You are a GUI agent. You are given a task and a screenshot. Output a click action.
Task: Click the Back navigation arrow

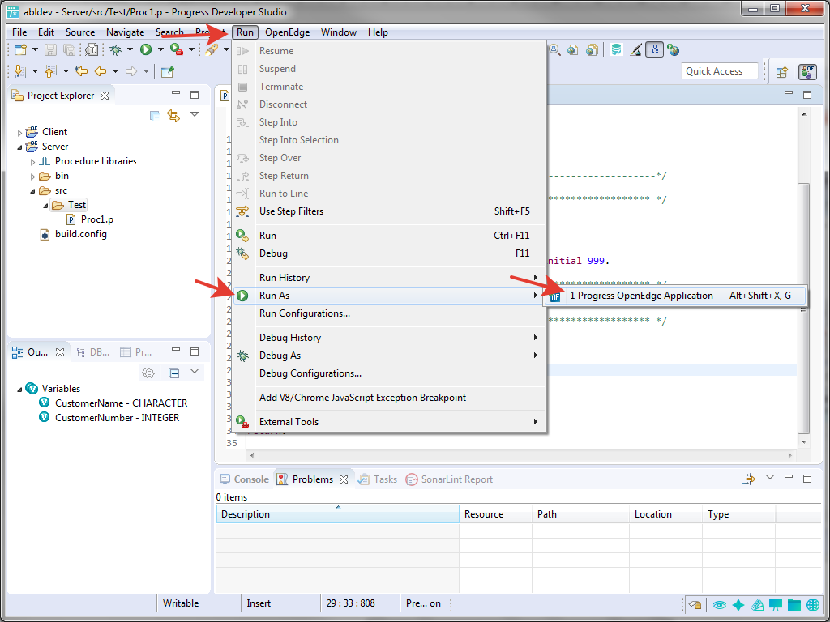click(100, 71)
